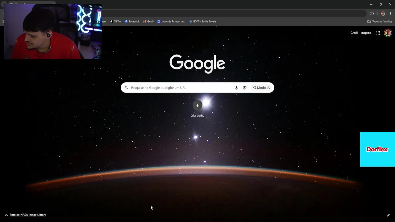Open the Gmail link at top right
Image resolution: width=395 pixels, height=222 pixels.
tap(354, 33)
